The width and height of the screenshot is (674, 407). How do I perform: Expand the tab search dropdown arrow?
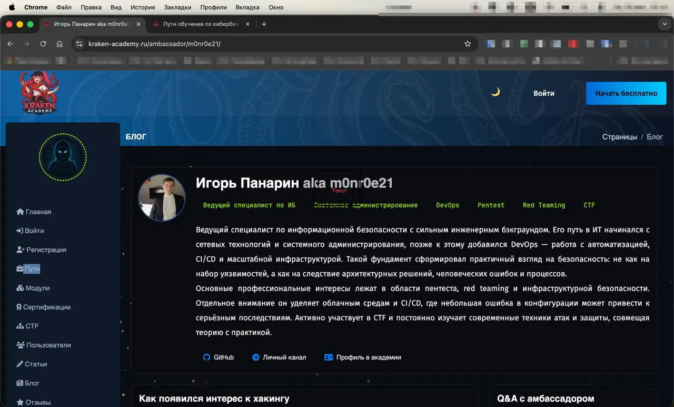[x=664, y=24]
